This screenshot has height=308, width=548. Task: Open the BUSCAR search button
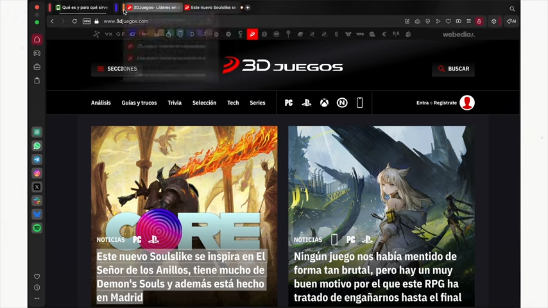click(x=453, y=69)
